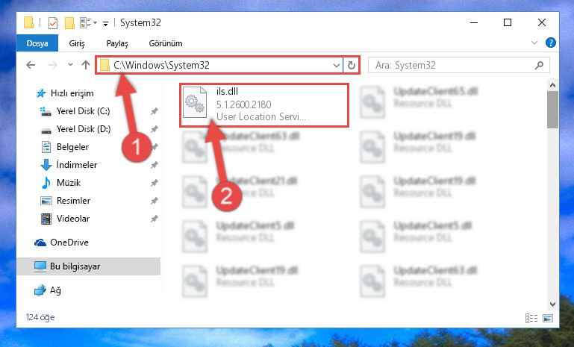Click the Back navigation arrow
The image size is (574, 347).
(x=31, y=65)
